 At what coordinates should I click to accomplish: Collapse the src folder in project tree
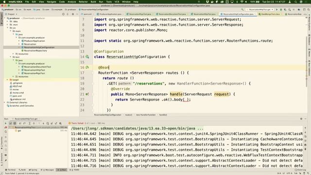coord(8,28)
